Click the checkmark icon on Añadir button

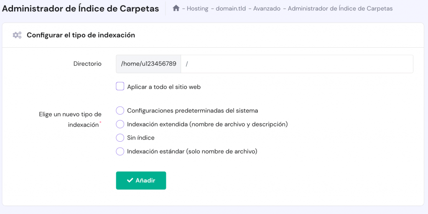[x=130, y=181]
